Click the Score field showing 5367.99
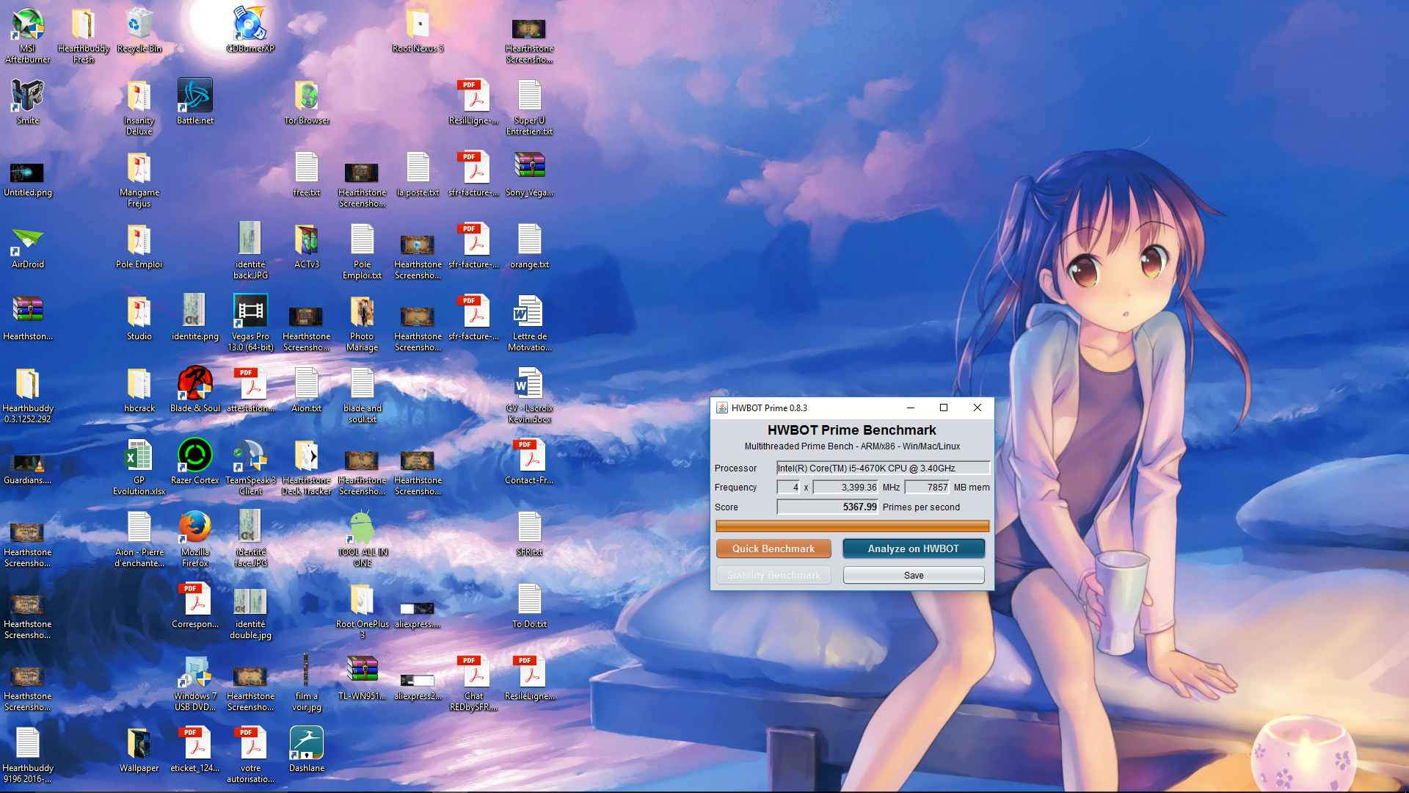The image size is (1409, 793). [x=828, y=507]
